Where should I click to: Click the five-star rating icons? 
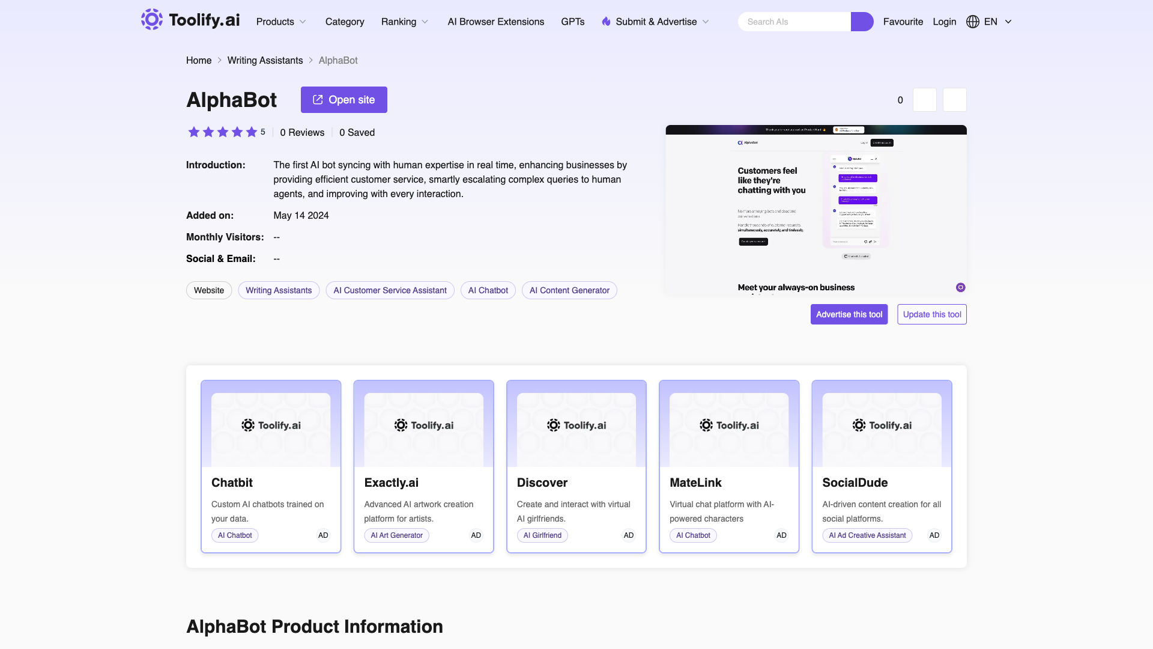[x=222, y=132]
